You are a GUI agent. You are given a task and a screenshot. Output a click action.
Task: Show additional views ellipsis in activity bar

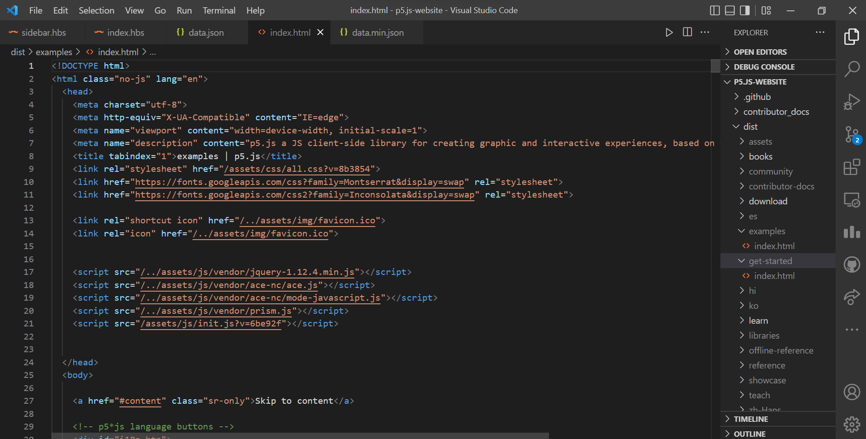[x=852, y=330]
